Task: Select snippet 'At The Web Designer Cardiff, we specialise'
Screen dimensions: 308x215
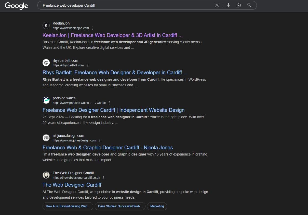Action: pos(125,195)
